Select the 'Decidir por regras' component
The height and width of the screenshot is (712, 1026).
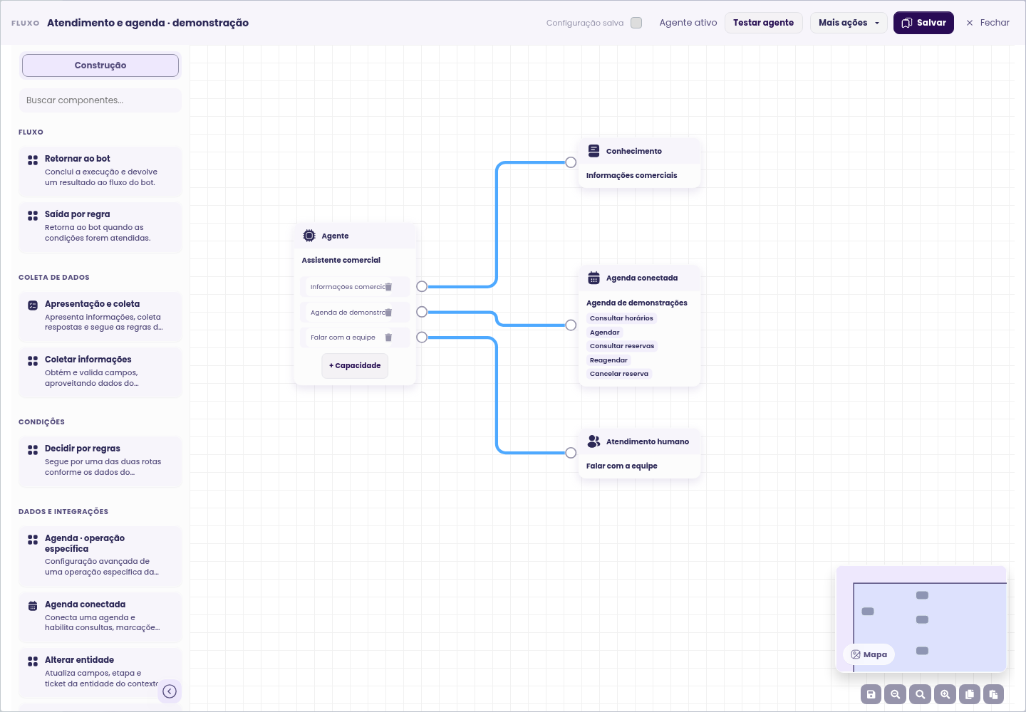click(100, 461)
